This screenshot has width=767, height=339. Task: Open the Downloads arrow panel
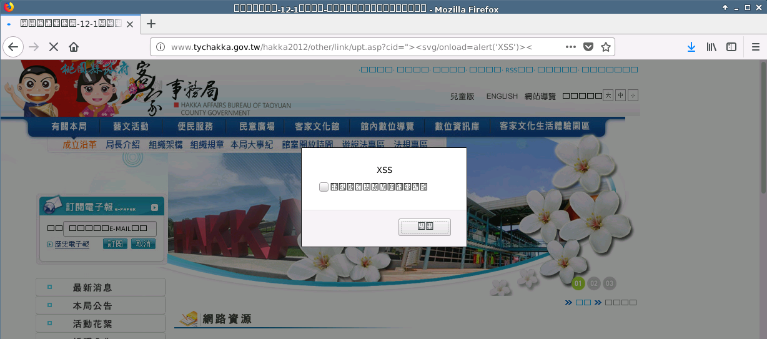click(691, 47)
